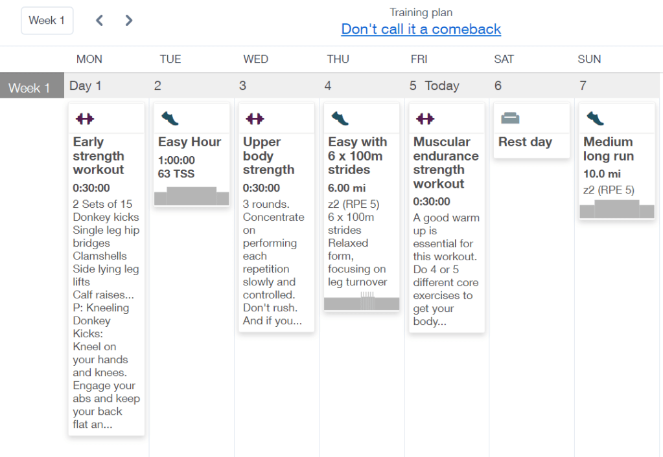Go to the previous week with left chevron
Image resolution: width=663 pixels, height=457 pixels.
coord(99,20)
